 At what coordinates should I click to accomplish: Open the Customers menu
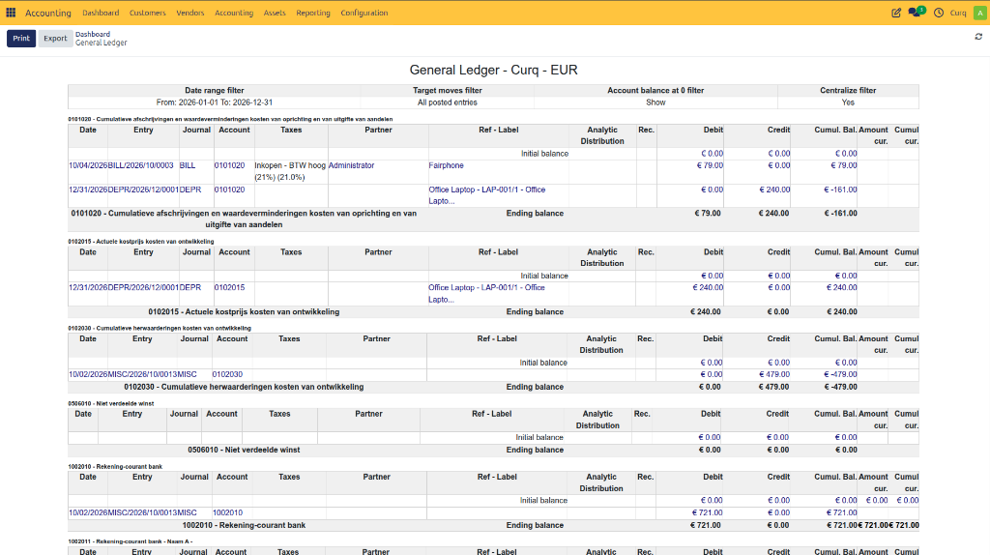147,13
